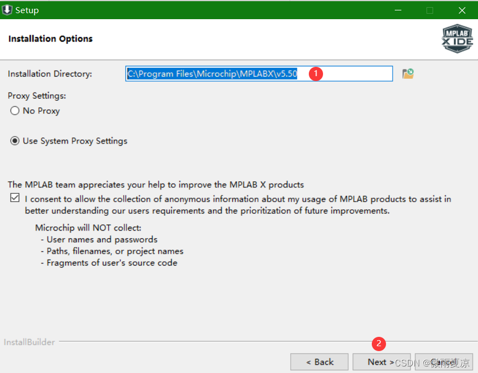Cancel the MPLAB X setup

[444, 362]
